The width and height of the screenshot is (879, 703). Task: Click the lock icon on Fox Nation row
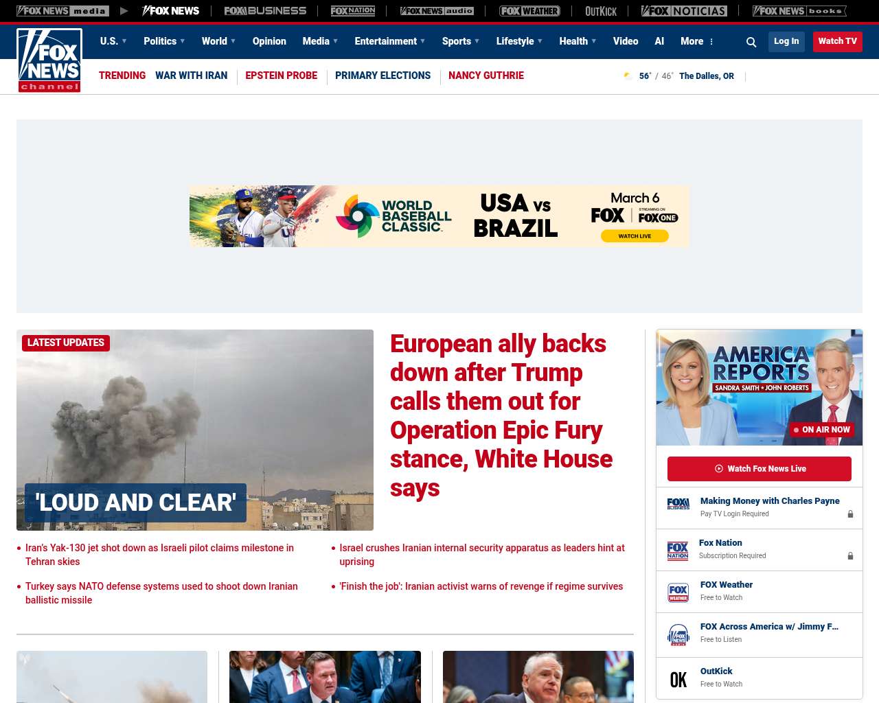point(850,555)
